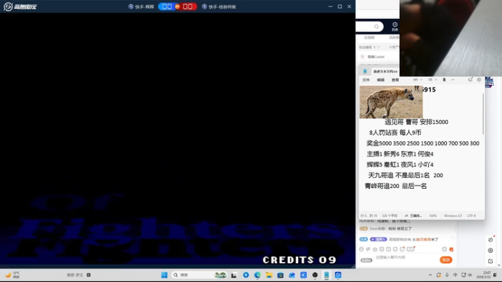The image size is (502, 282).
Task: Open Notepad 文件 menu
Action: click(366, 80)
